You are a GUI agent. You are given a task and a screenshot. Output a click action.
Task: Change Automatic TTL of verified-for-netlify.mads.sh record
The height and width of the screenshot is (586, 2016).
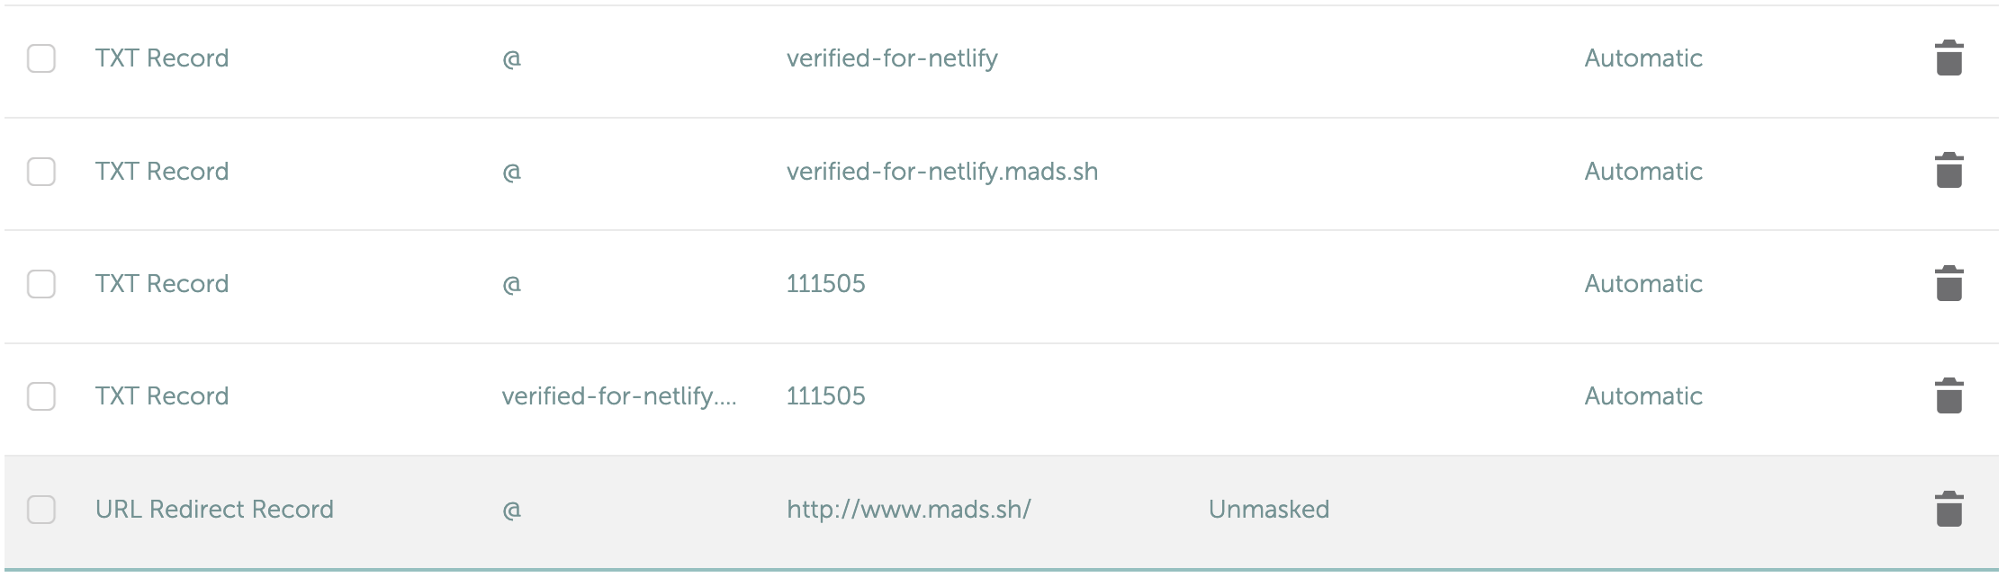click(1642, 171)
